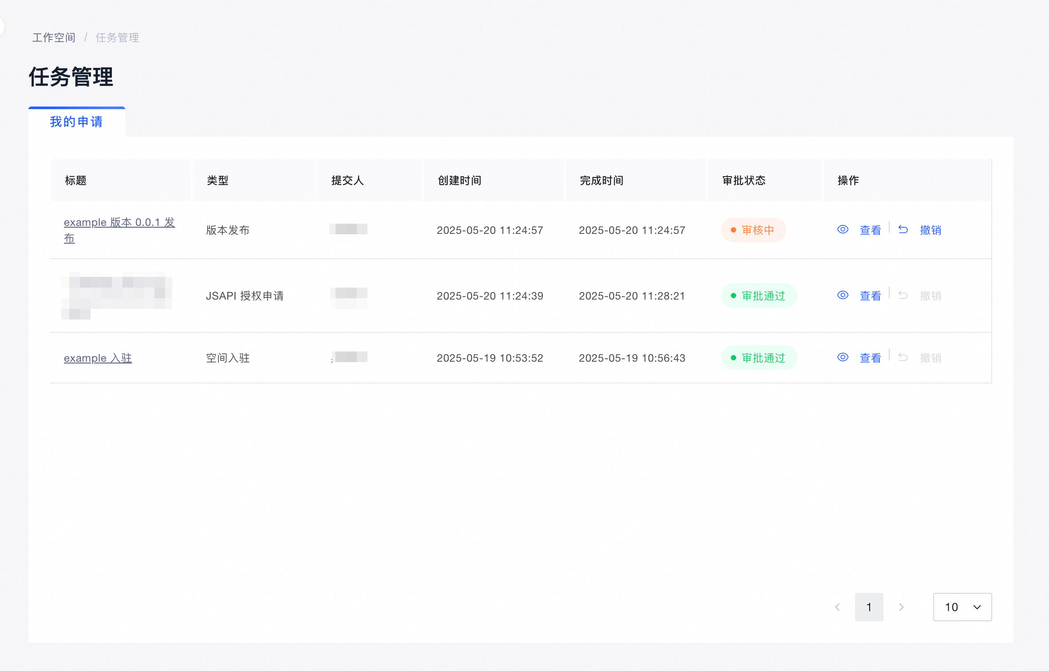Click the 版本发布 type cell
1049x671 pixels.
coord(228,230)
